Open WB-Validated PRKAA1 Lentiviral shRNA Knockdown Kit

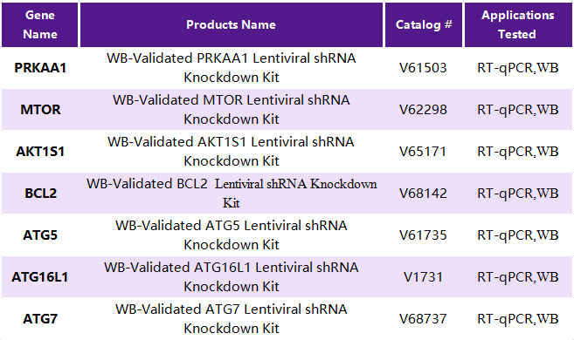(231, 68)
